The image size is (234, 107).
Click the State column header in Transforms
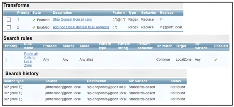[x=37, y=13]
